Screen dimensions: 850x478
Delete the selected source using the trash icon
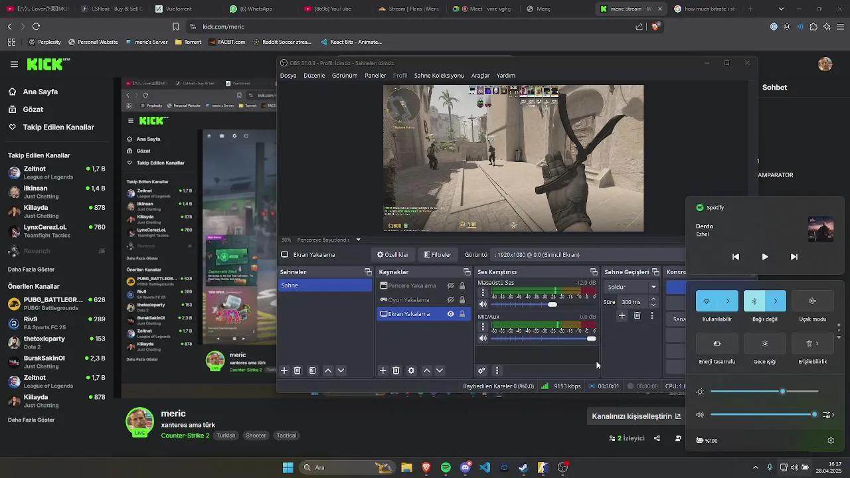click(x=396, y=370)
